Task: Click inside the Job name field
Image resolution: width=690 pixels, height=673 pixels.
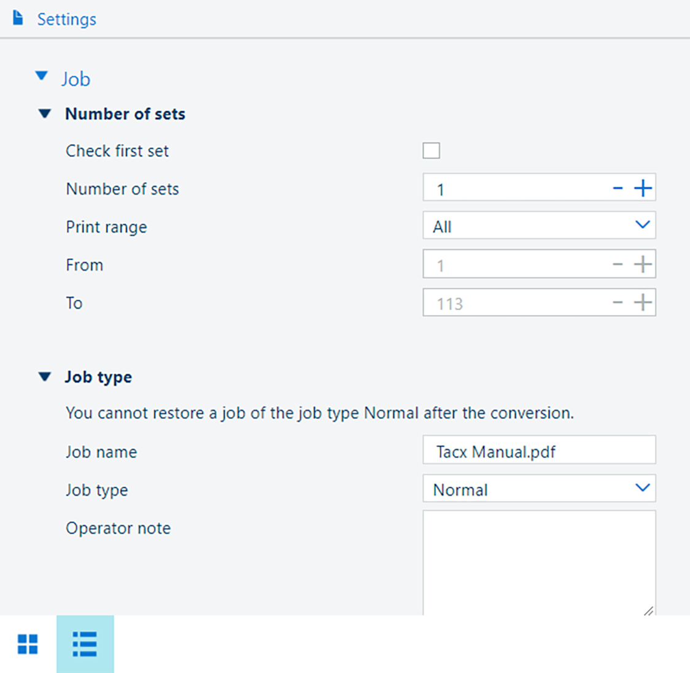Action: pyautogui.click(x=538, y=451)
